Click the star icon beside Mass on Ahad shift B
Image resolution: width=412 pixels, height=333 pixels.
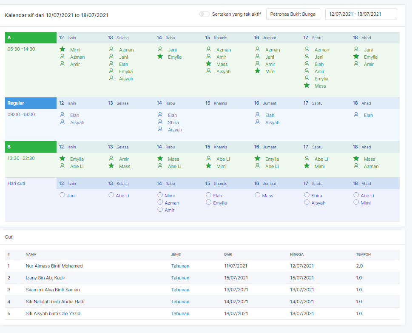(x=356, y=159)
